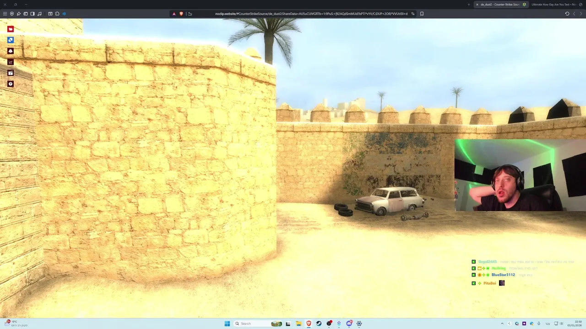Image resolution: width=586 pixels, height=329 pixels.
Task: Click the BlueStar3112 chat username
Action: 503,275
